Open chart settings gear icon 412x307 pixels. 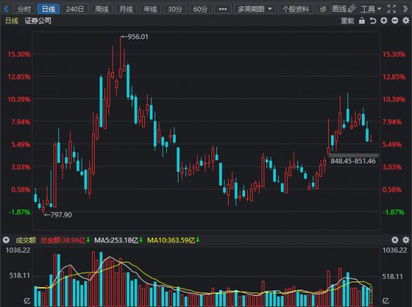click(x=405, y=21)
